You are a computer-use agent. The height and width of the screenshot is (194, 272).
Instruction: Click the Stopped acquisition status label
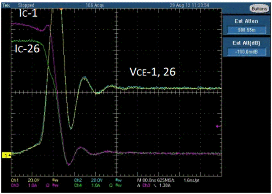pyautogui.click(x=26, y=5)
